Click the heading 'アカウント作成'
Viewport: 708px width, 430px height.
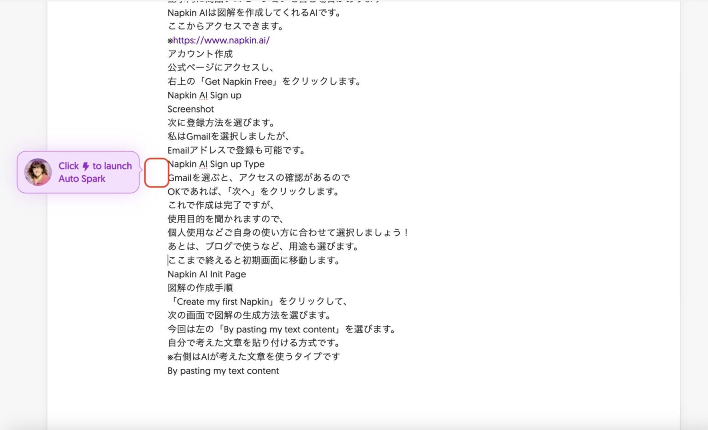(200, 54)
